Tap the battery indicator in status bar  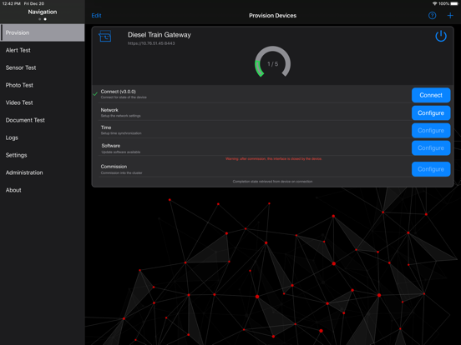coord(454,3)
